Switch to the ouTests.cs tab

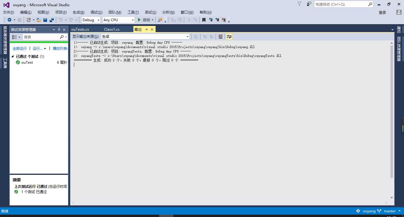click(x=80, y=29)
